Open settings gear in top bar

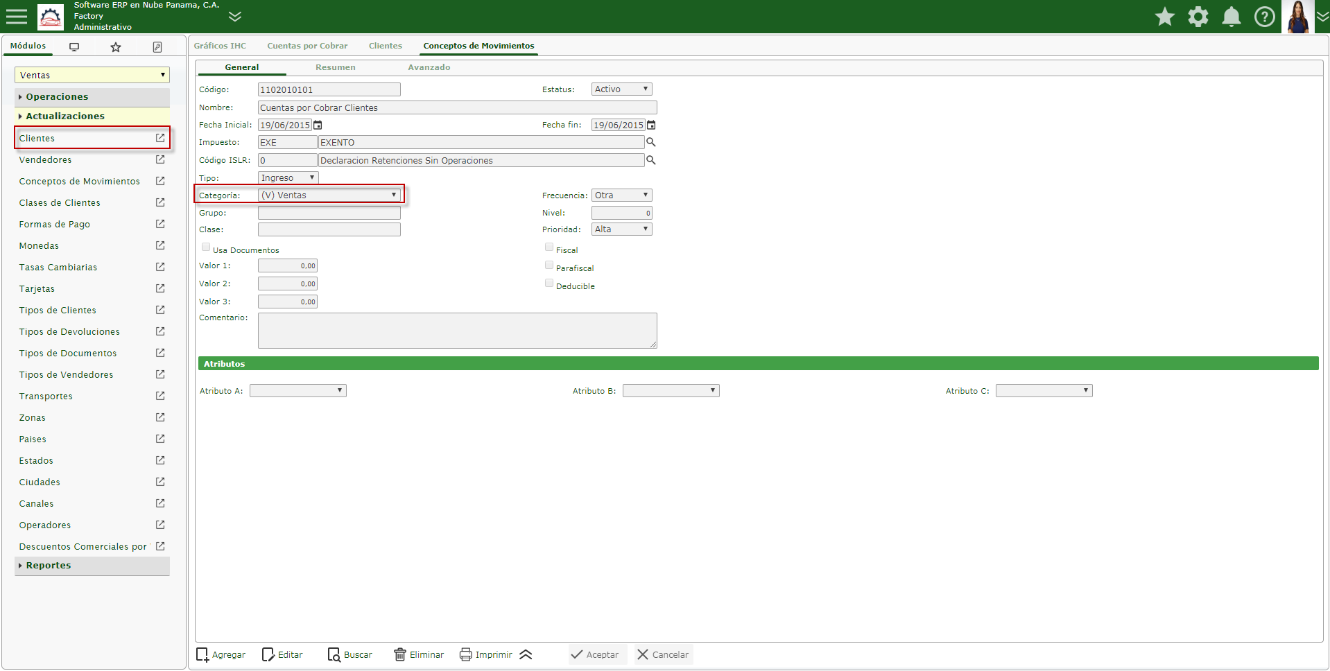click(1198, 17)
